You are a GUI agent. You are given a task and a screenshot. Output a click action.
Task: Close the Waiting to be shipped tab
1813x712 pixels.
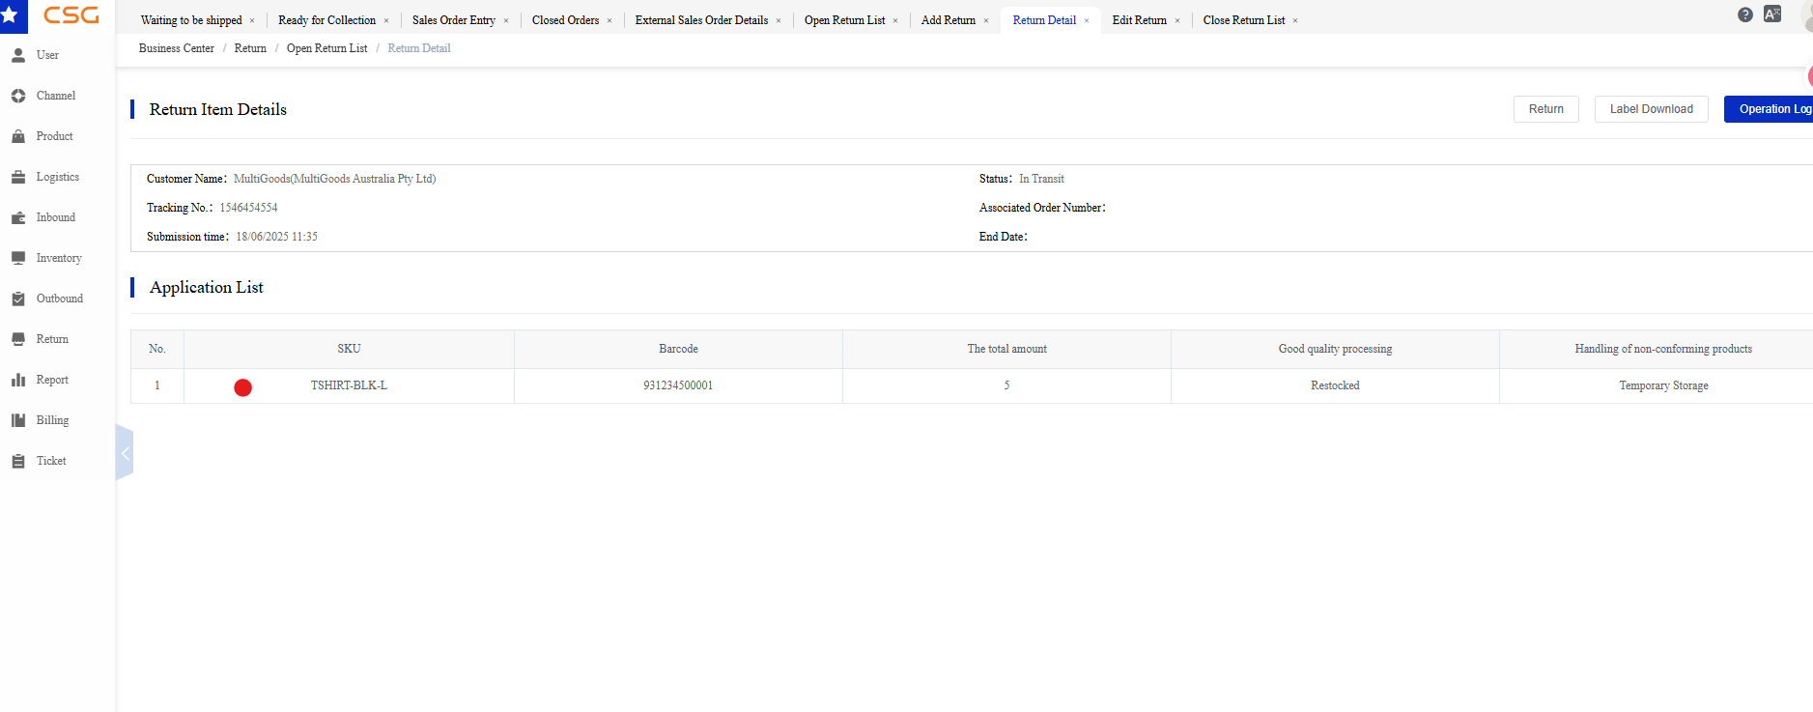[252, 20]
